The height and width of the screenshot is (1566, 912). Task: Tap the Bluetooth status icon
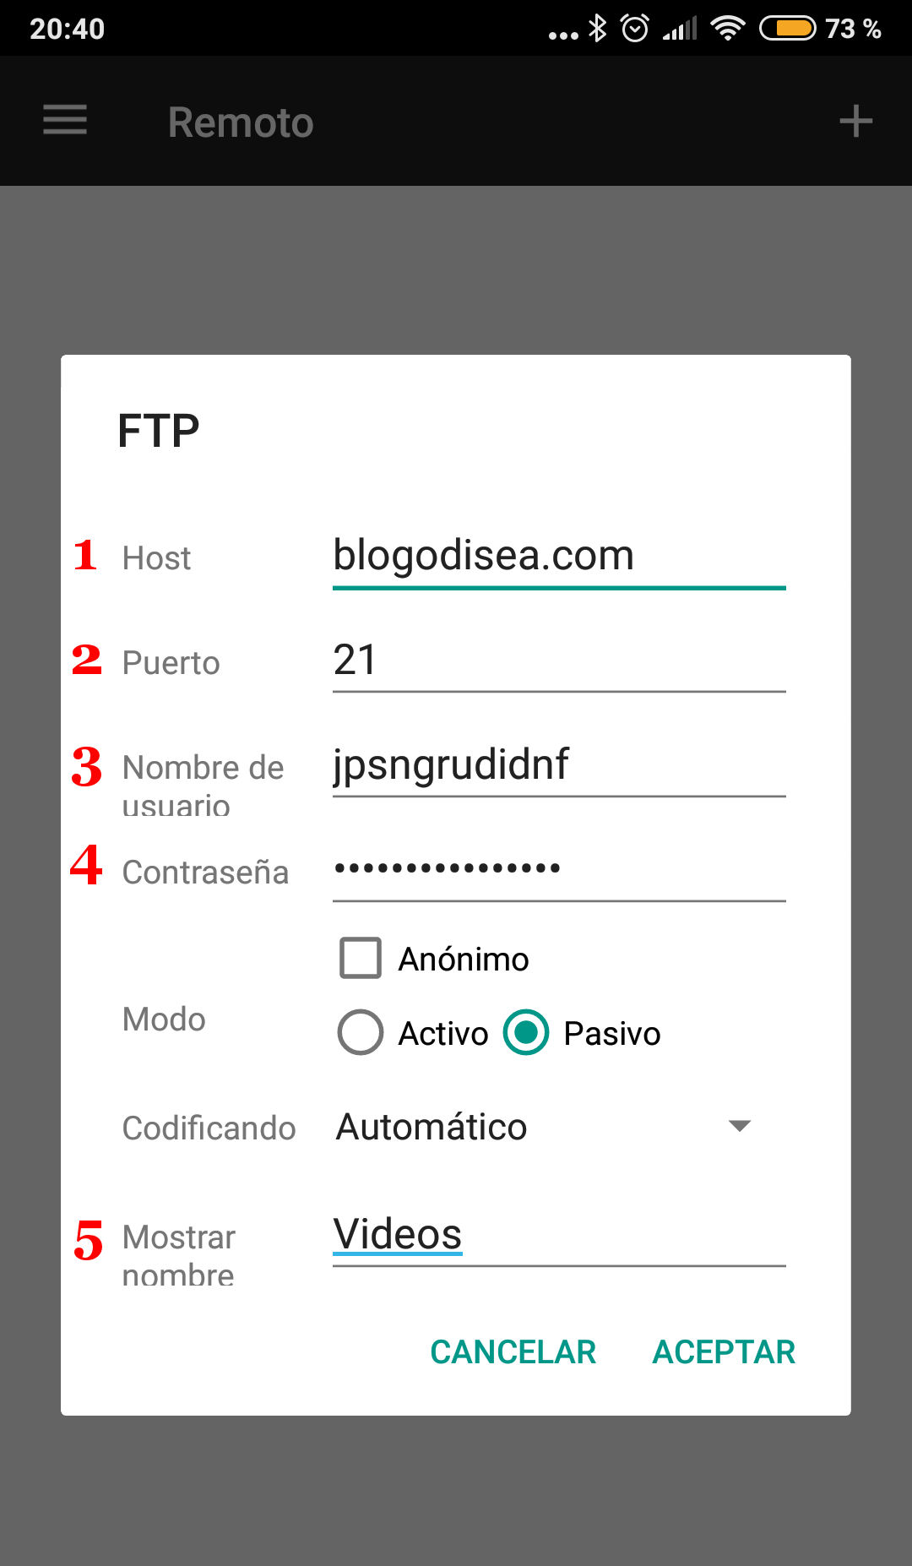coord(598,29)
